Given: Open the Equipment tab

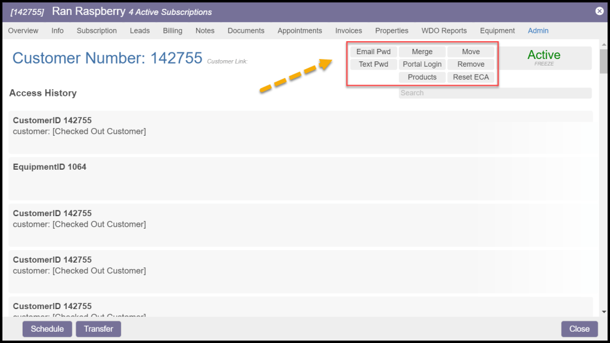Looking at the screenshot, I should [x=497, y=31].
